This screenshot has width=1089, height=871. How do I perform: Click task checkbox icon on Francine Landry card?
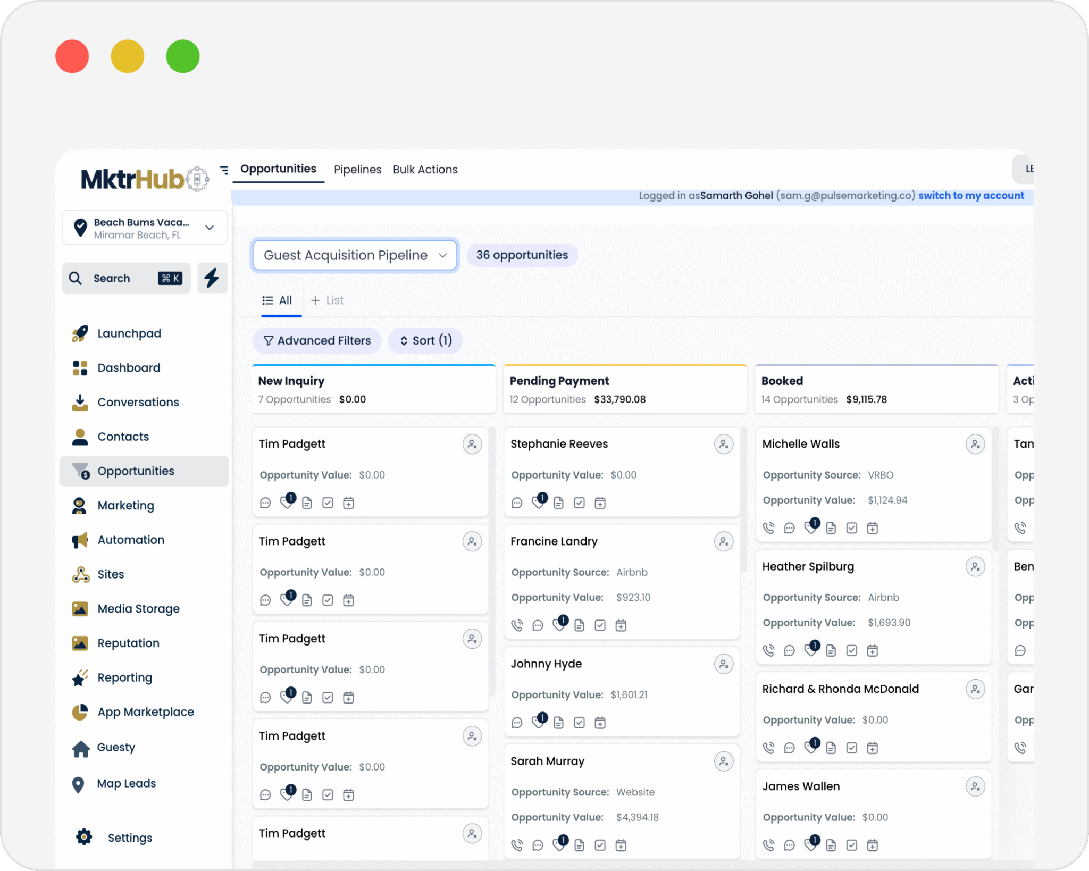click(600, 626)
